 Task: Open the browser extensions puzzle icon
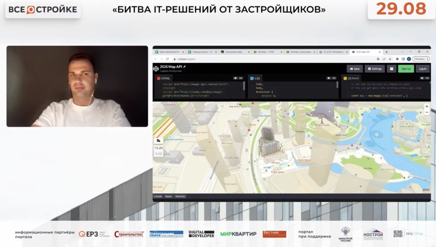[397, 59]
